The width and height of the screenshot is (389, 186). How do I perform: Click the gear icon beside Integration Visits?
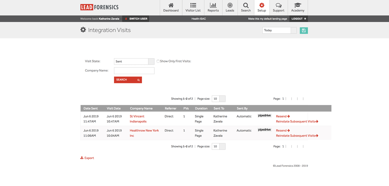pyautogui.click(x=83, y=30)
